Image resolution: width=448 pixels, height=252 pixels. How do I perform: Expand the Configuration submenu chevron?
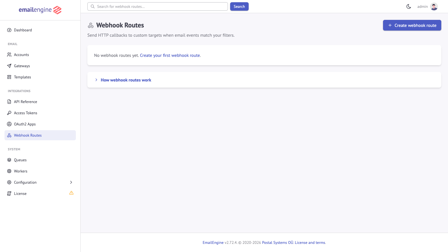(x=71, y=182)
